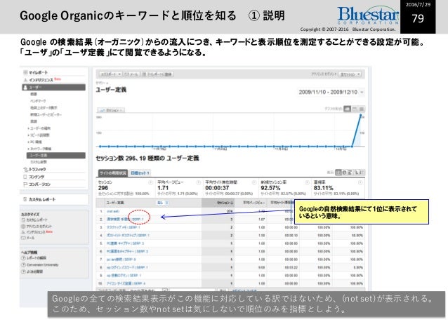Click help icon on セッション metric
The image size is (448, 336).
pos(150,182)
